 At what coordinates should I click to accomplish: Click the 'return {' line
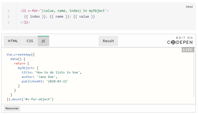[22, 63]
